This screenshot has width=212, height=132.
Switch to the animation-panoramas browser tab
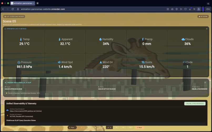tap(23, 3)
